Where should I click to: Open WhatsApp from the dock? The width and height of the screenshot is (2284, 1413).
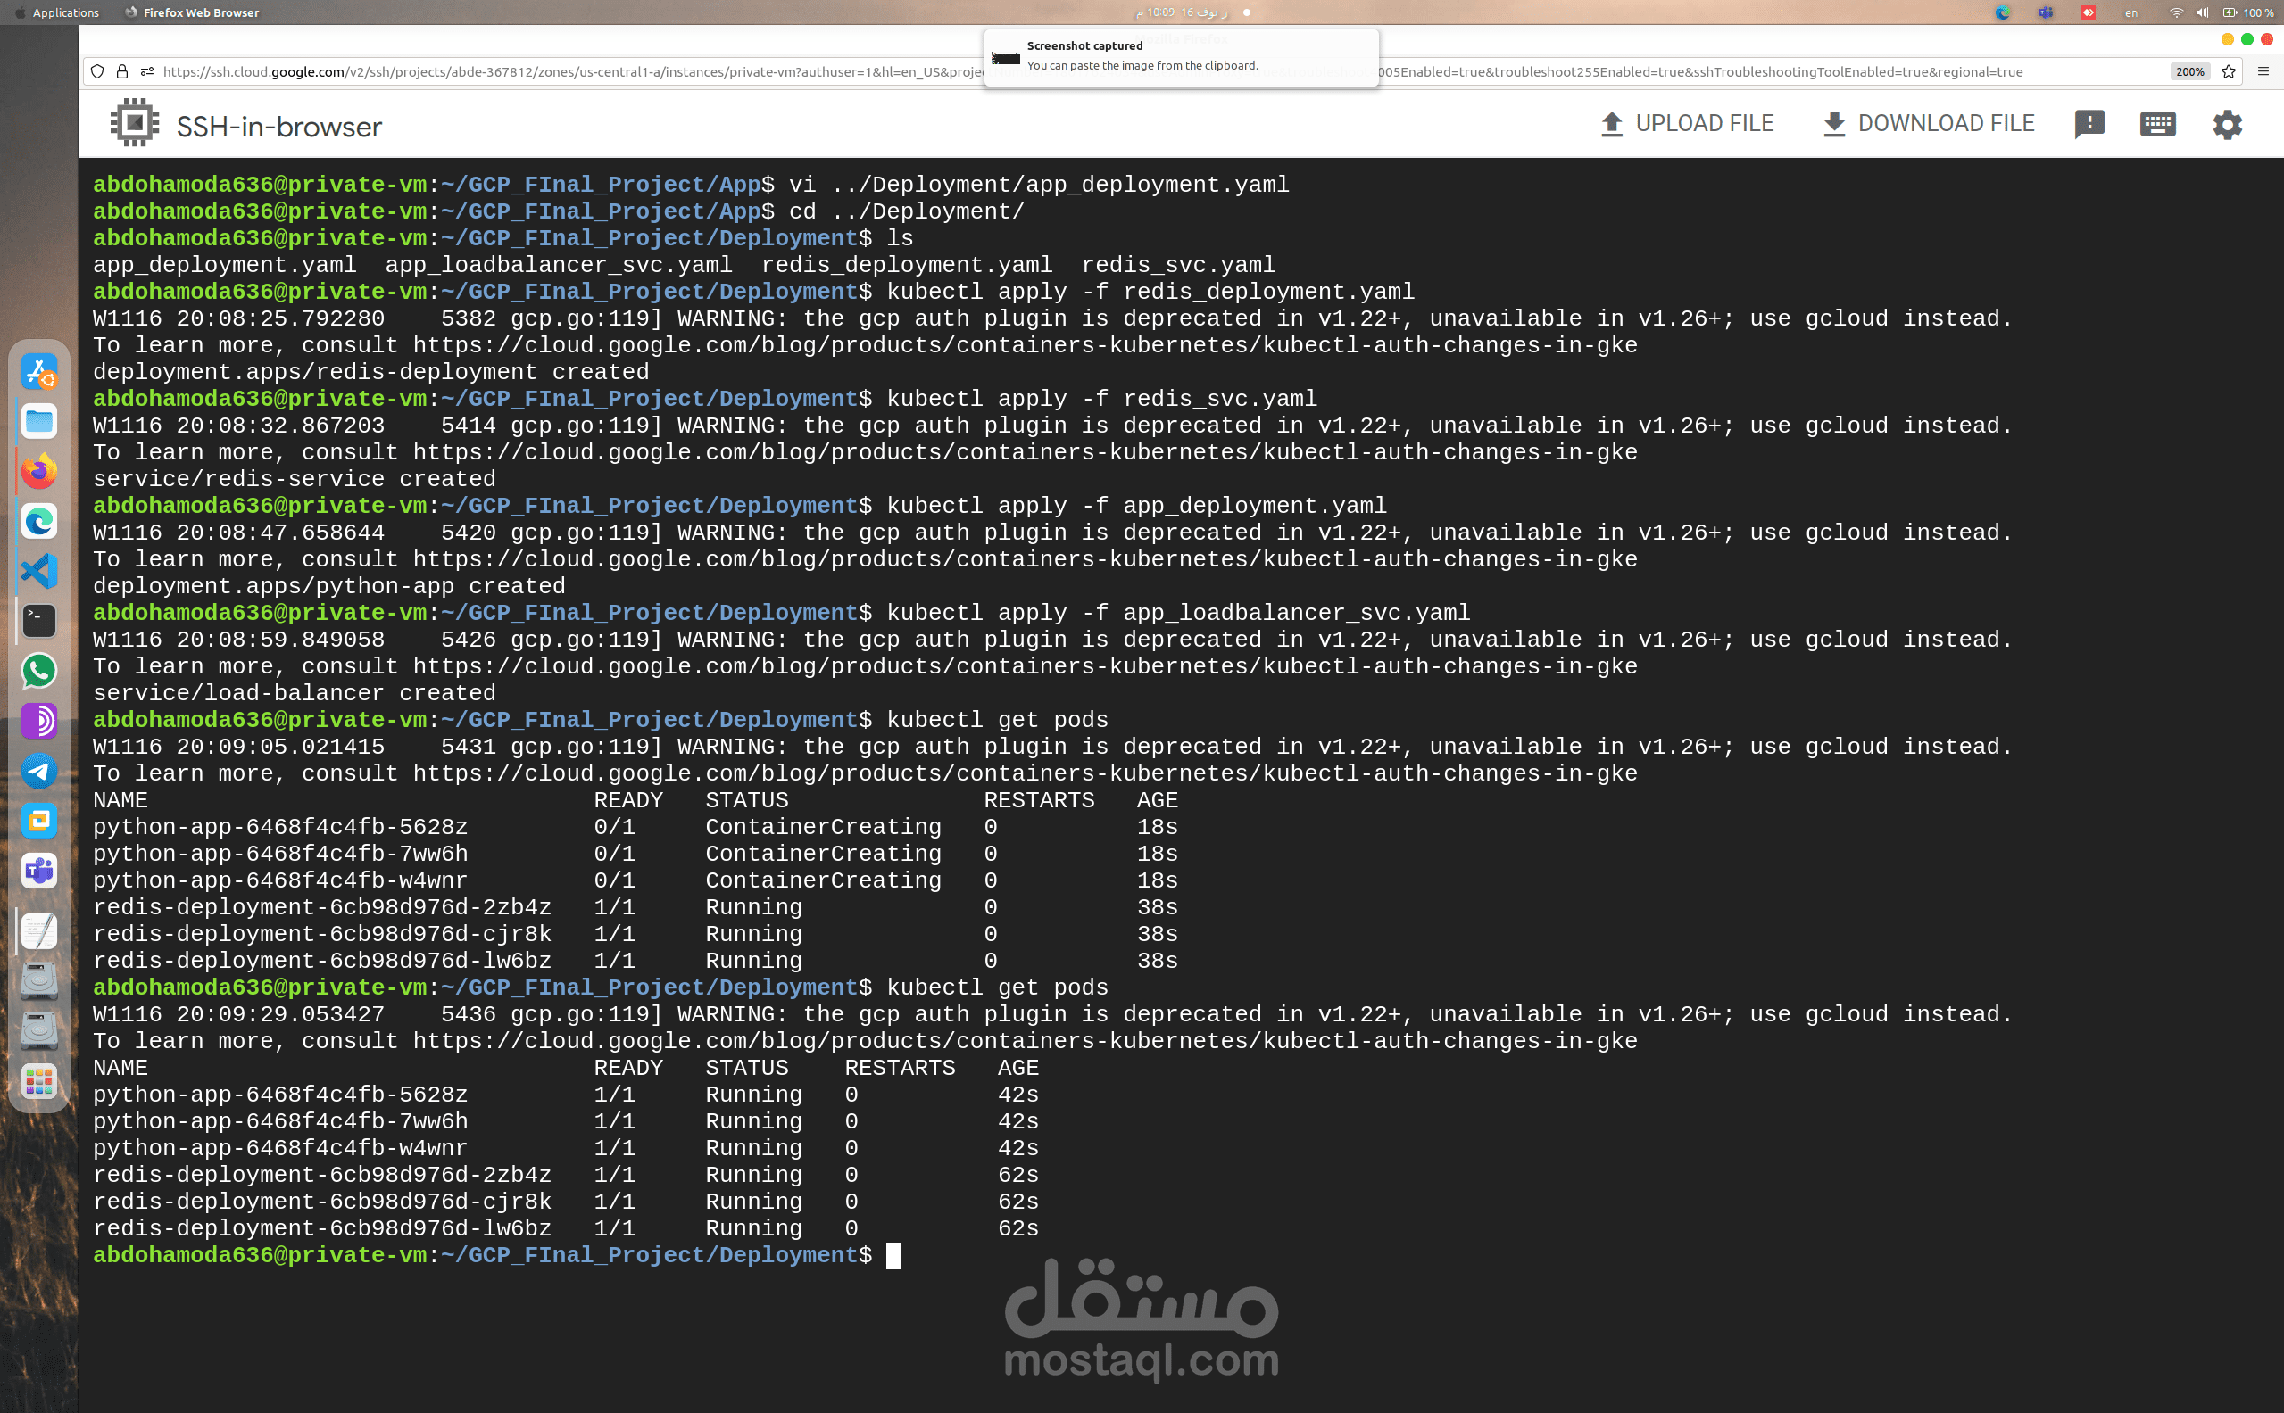39,671
